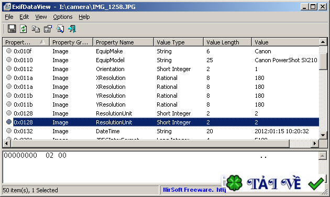Close the ExifDataView window

323,7
